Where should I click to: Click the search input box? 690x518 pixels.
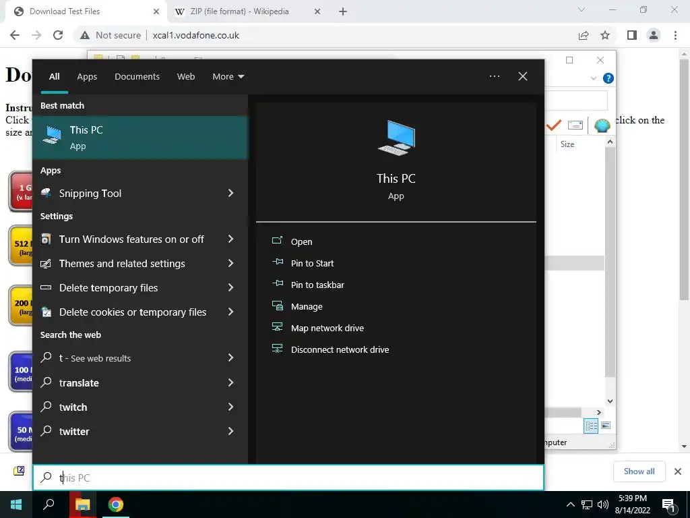click(288, 478)
